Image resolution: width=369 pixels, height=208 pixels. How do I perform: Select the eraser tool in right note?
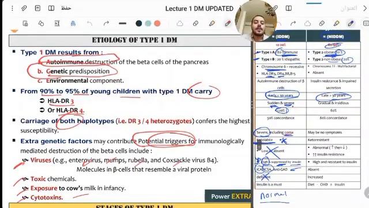coord(322,24)
